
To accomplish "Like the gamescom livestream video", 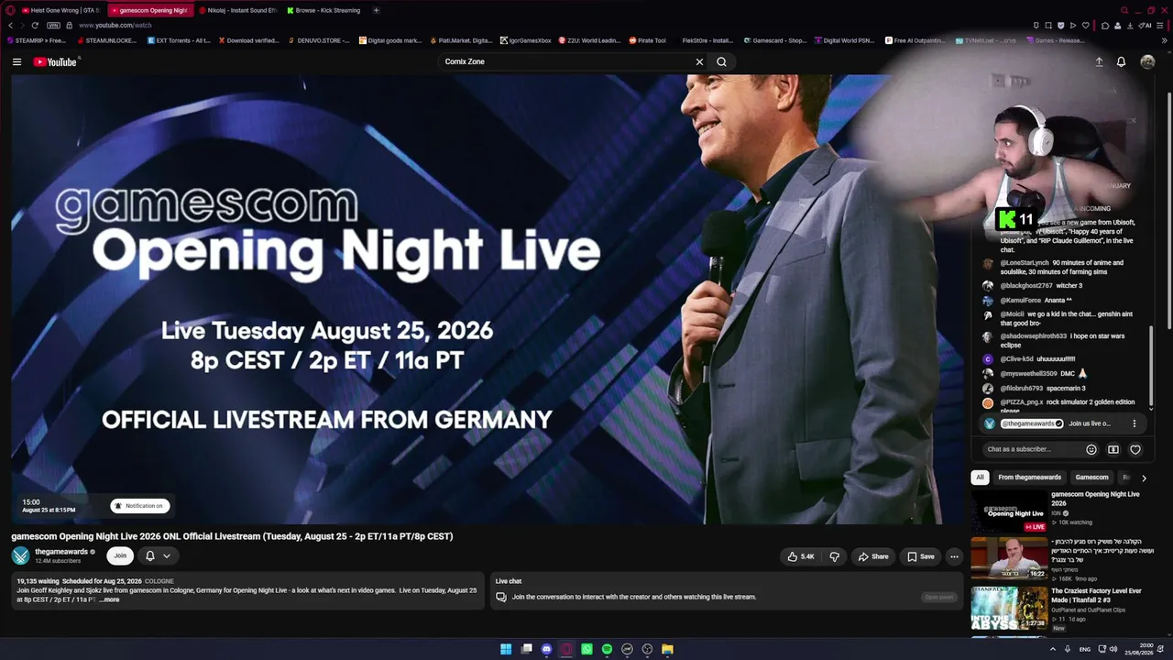I will coord(801,556).
